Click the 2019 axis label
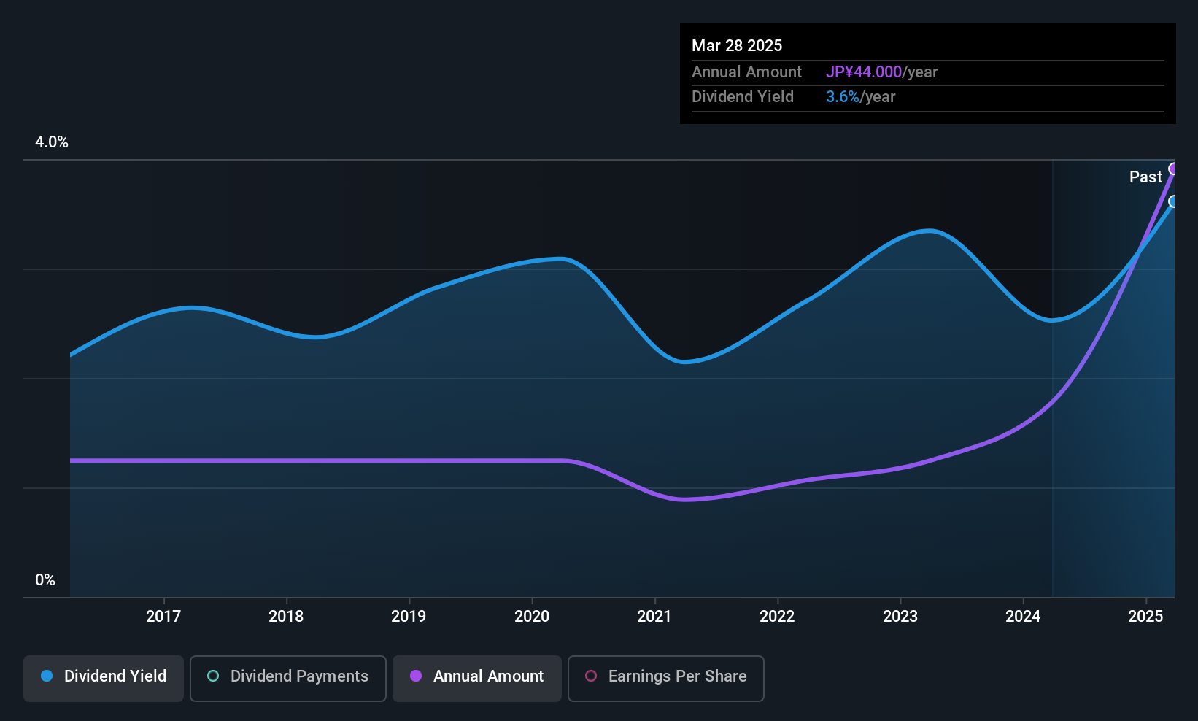This screenshot has height=721, width=1198. 409,617
